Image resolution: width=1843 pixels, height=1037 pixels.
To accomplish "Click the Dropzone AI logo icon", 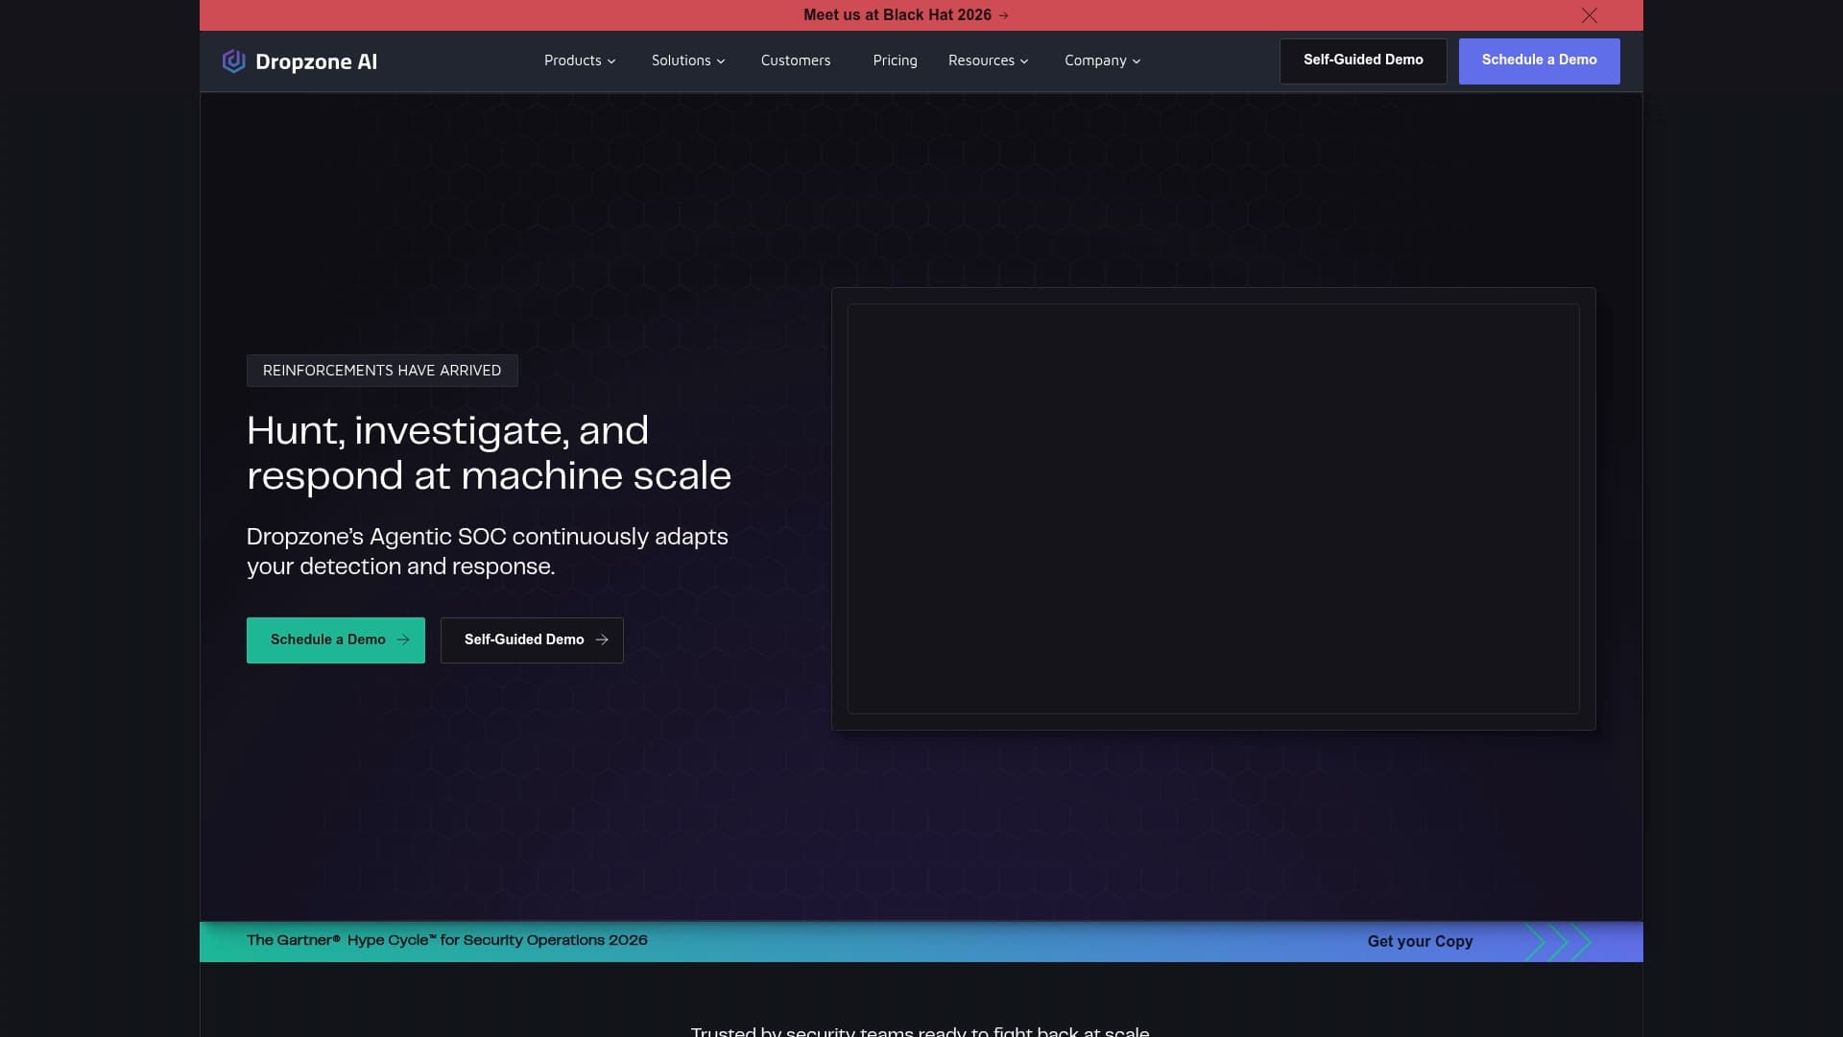I will click(x=233, y=61).
